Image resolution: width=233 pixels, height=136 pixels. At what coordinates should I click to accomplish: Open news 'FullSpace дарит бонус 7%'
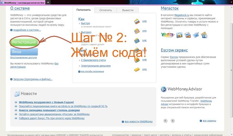coord(52,118)
